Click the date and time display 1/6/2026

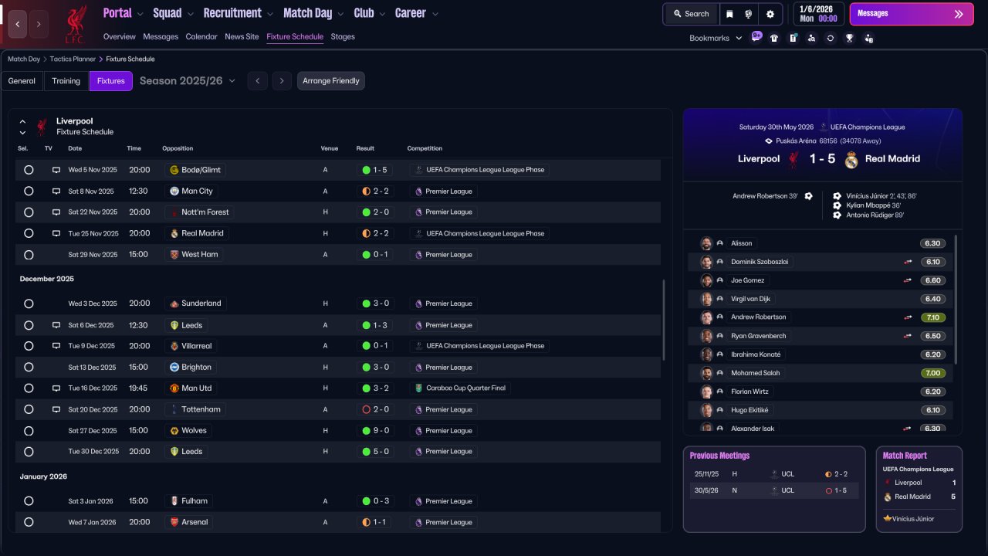[x=817, y=14]
